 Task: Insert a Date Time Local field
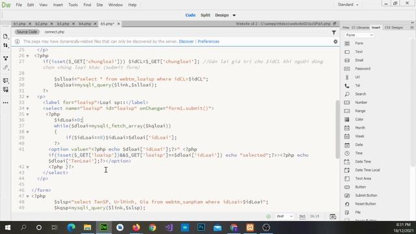point(367,170)
